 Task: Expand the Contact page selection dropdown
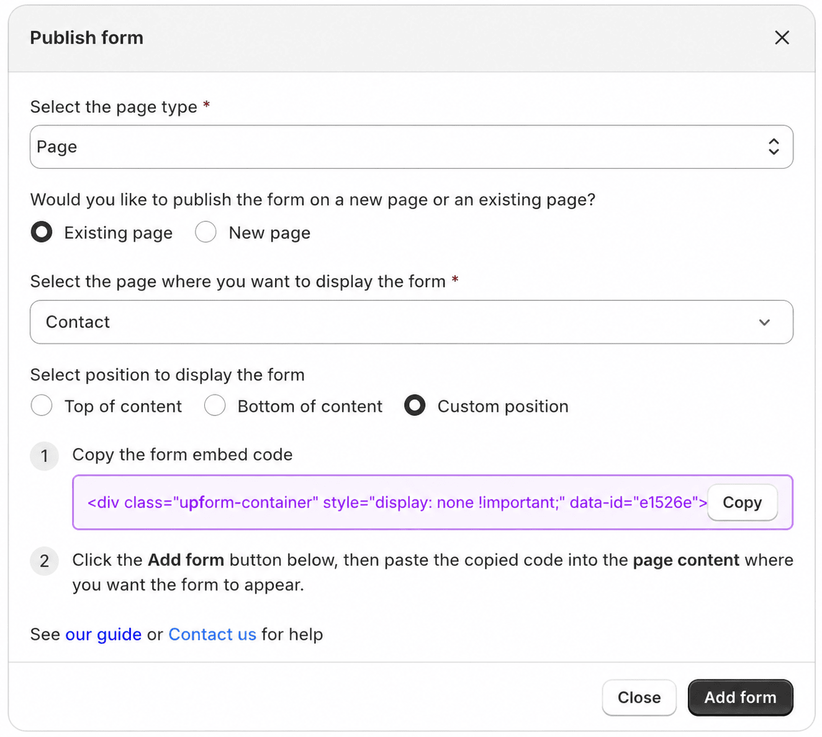(x=411, y=322)
